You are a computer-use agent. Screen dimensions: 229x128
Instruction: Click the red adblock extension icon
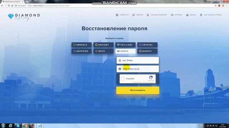pos(219,6)
